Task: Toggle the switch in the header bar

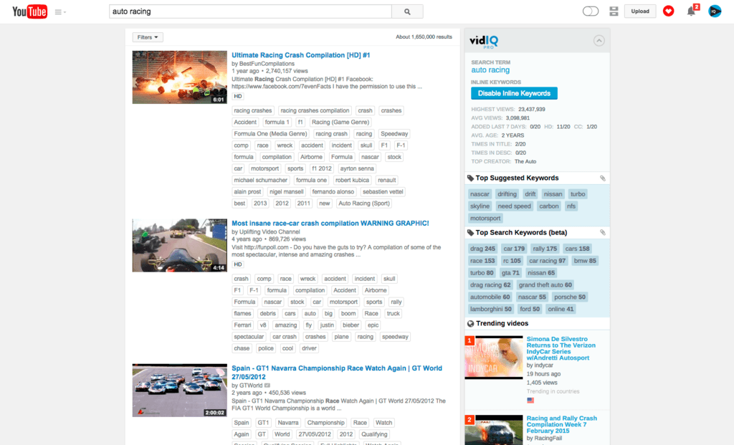Action: point(591,11)
